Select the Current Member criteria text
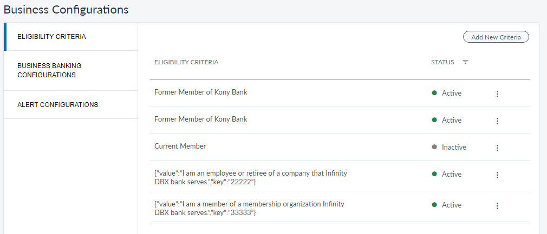Image resolution: width=547 pixels, height=234 pixels. 180,146
